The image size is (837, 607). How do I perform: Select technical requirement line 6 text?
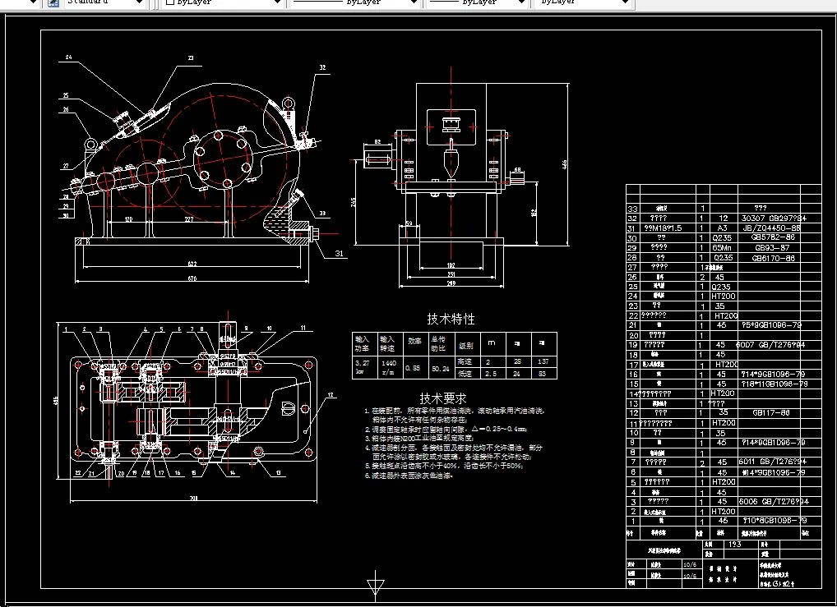tap(409, 476)
